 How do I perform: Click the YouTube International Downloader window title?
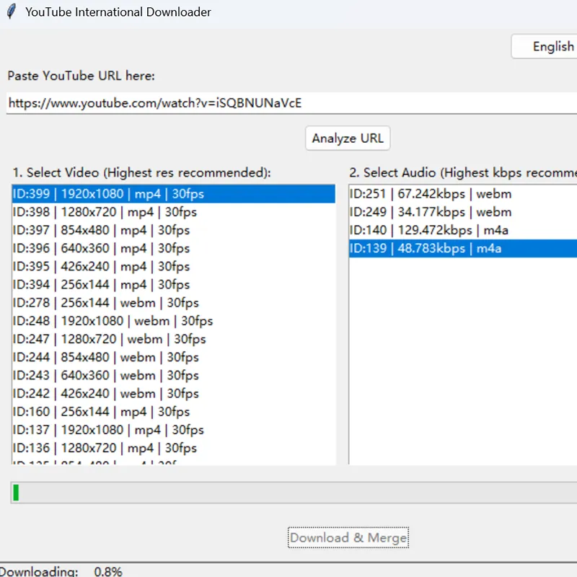[x=118, y=12]
